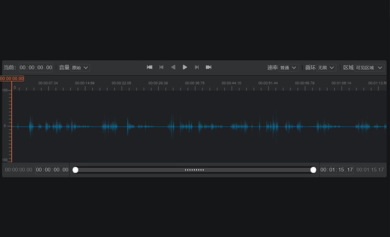Open the 音量 volume dropdown
The height and width of the screenshot is (237, 390).
[81, 68]
